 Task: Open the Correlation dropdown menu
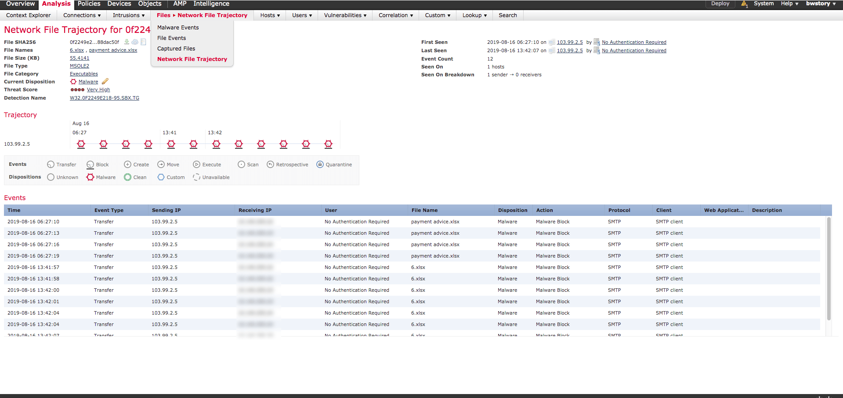coord(395,15)
